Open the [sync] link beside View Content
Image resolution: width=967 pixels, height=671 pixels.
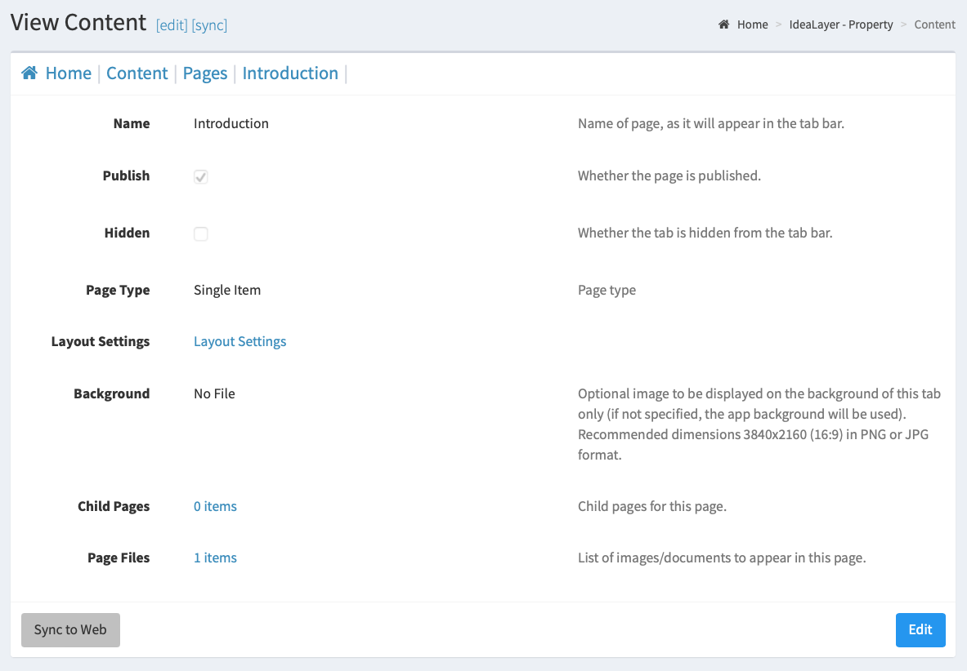point(210,25)
